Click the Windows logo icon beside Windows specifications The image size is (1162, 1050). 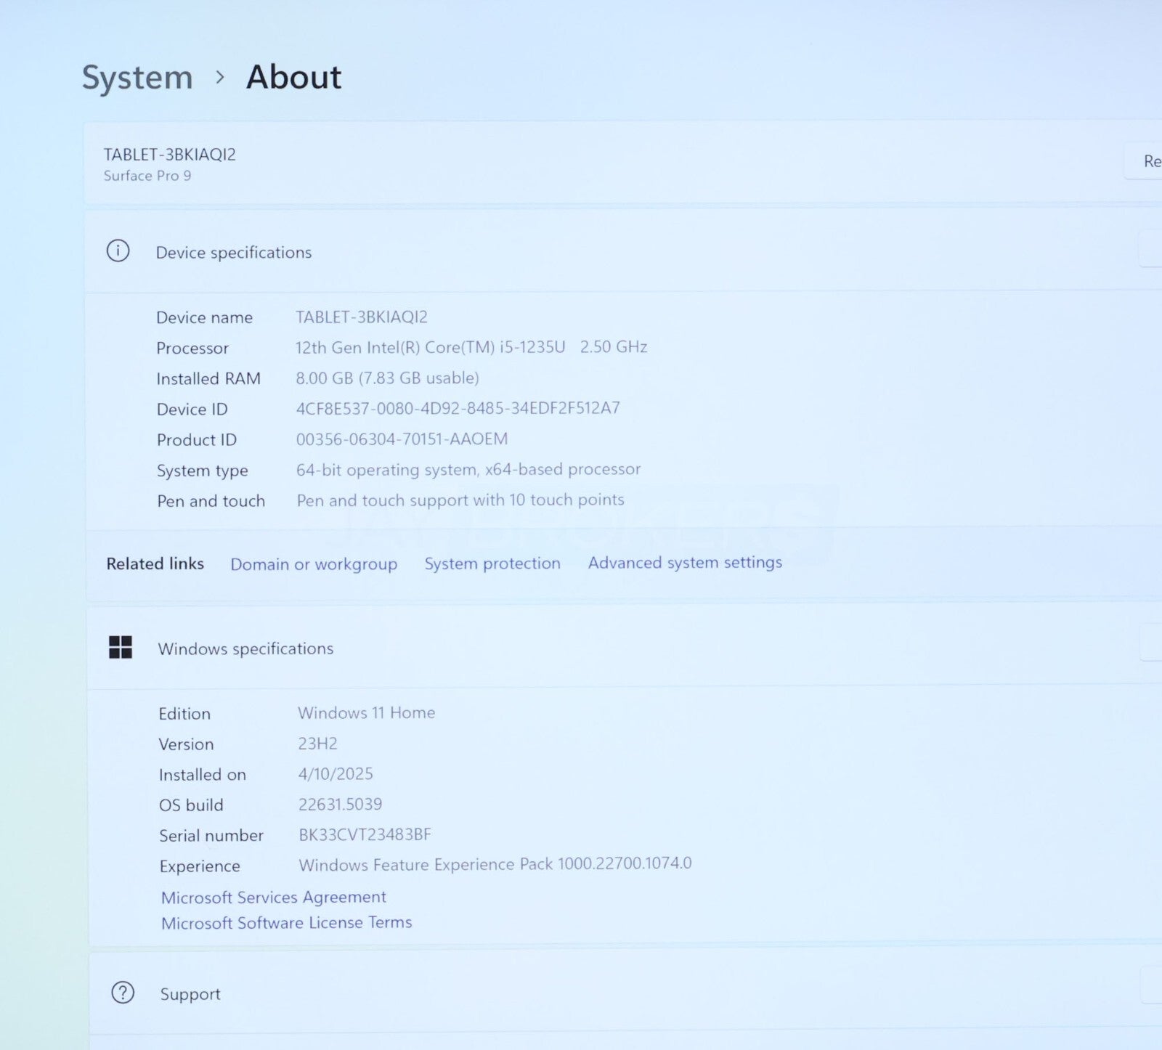tap(121, 647)
